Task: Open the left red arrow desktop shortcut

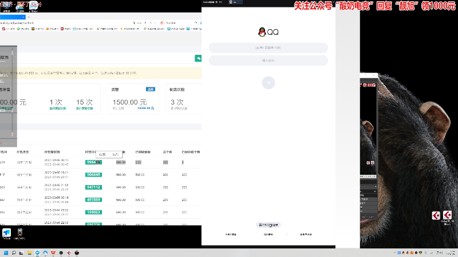Action: point(436,216)
